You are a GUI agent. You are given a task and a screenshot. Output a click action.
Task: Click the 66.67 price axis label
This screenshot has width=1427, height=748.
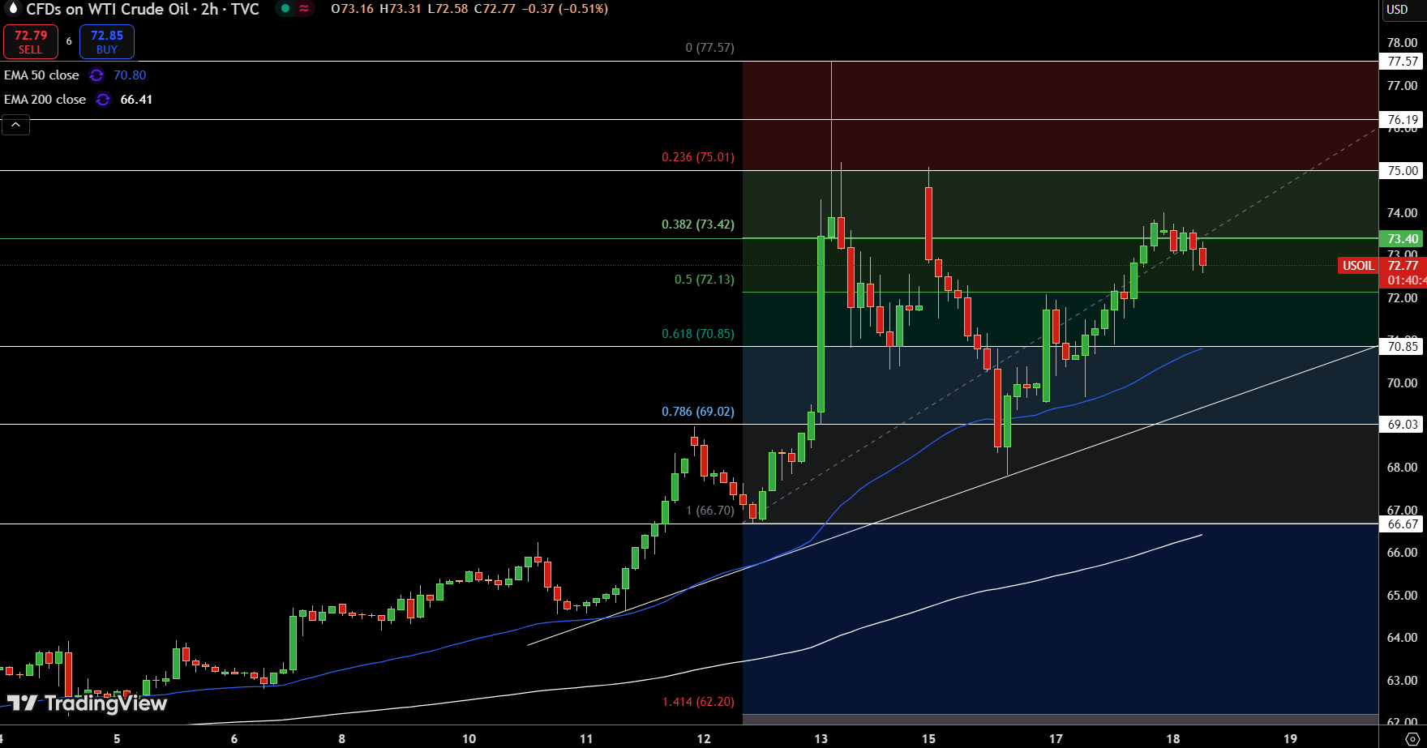point(1403,524)
